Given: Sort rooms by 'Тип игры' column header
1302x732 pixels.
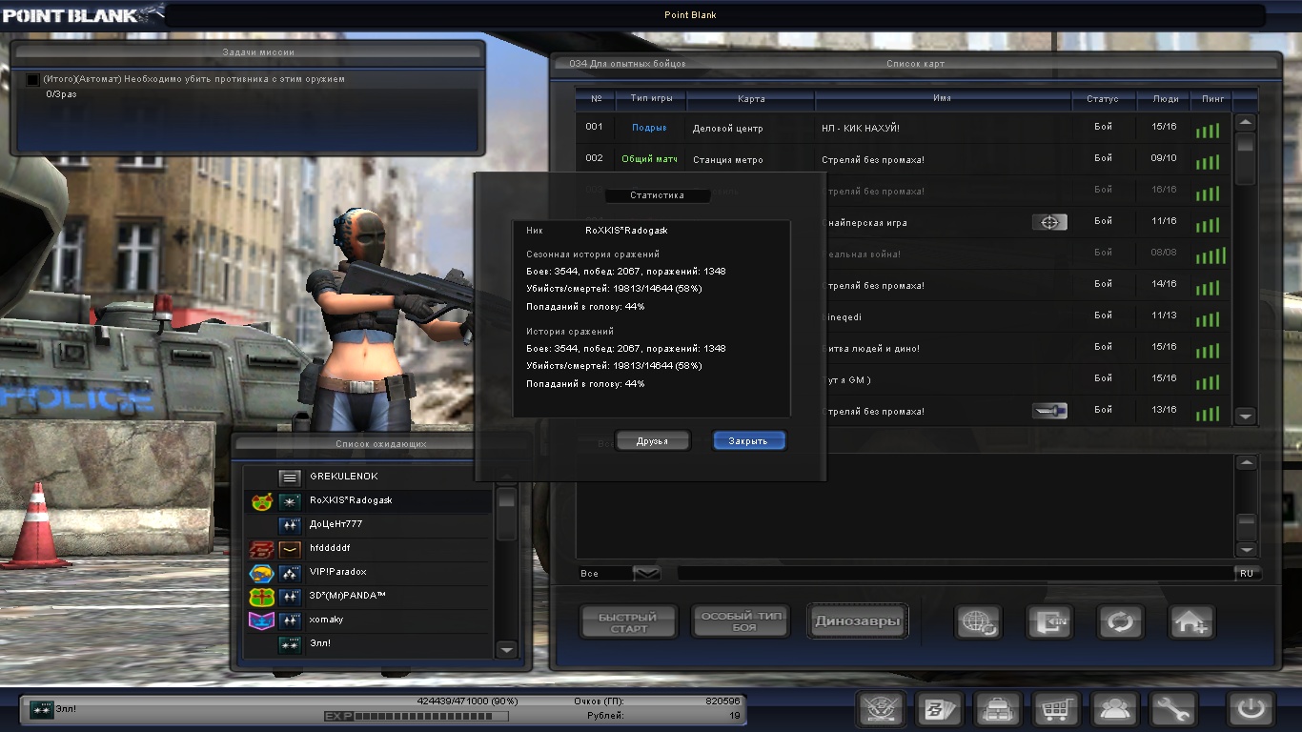Looking at the screenshot, I should pyautogui.click(x=653, y=99).
